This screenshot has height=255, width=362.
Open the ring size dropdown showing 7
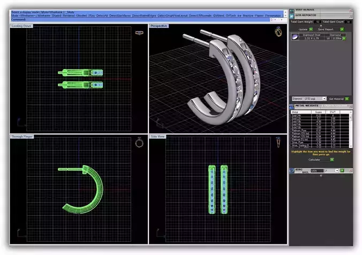337,171
